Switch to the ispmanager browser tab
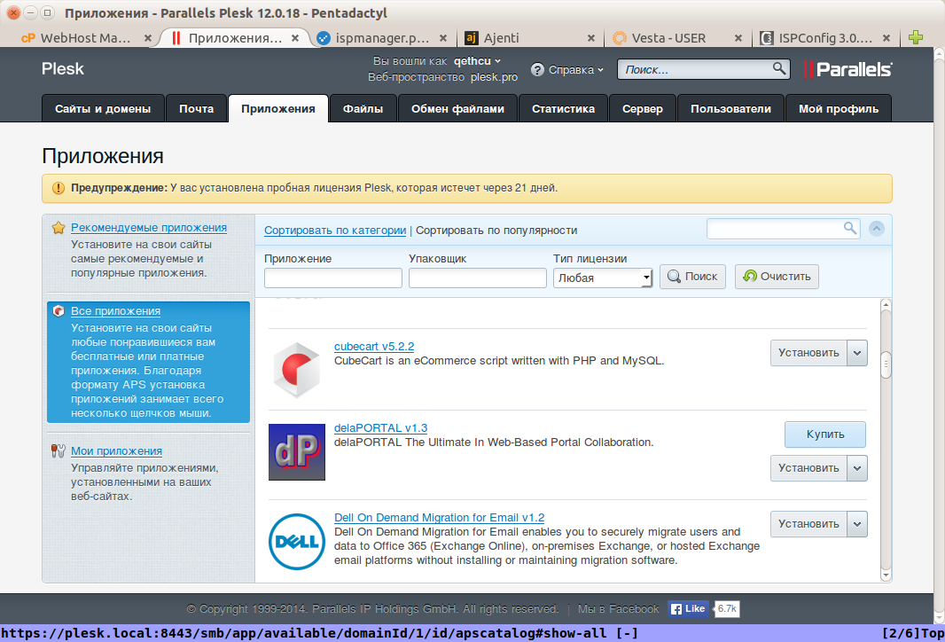Viewport: 945px width, 642px height. click(x=382, y=38)
